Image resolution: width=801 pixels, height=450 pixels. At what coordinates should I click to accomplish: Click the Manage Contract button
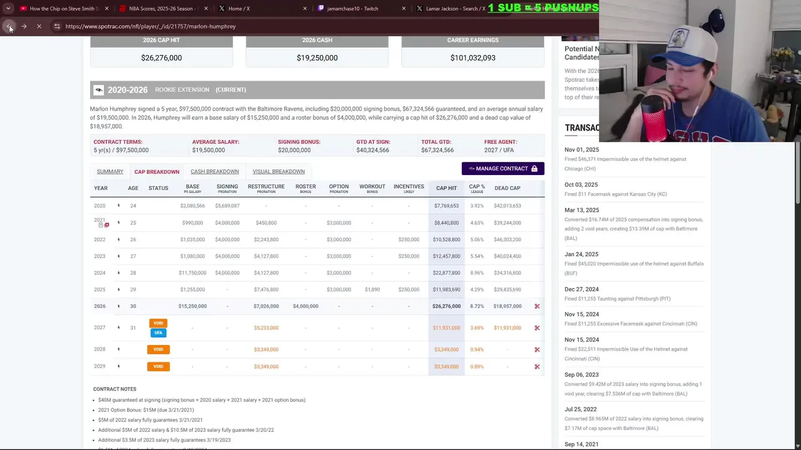coord(503,169)
